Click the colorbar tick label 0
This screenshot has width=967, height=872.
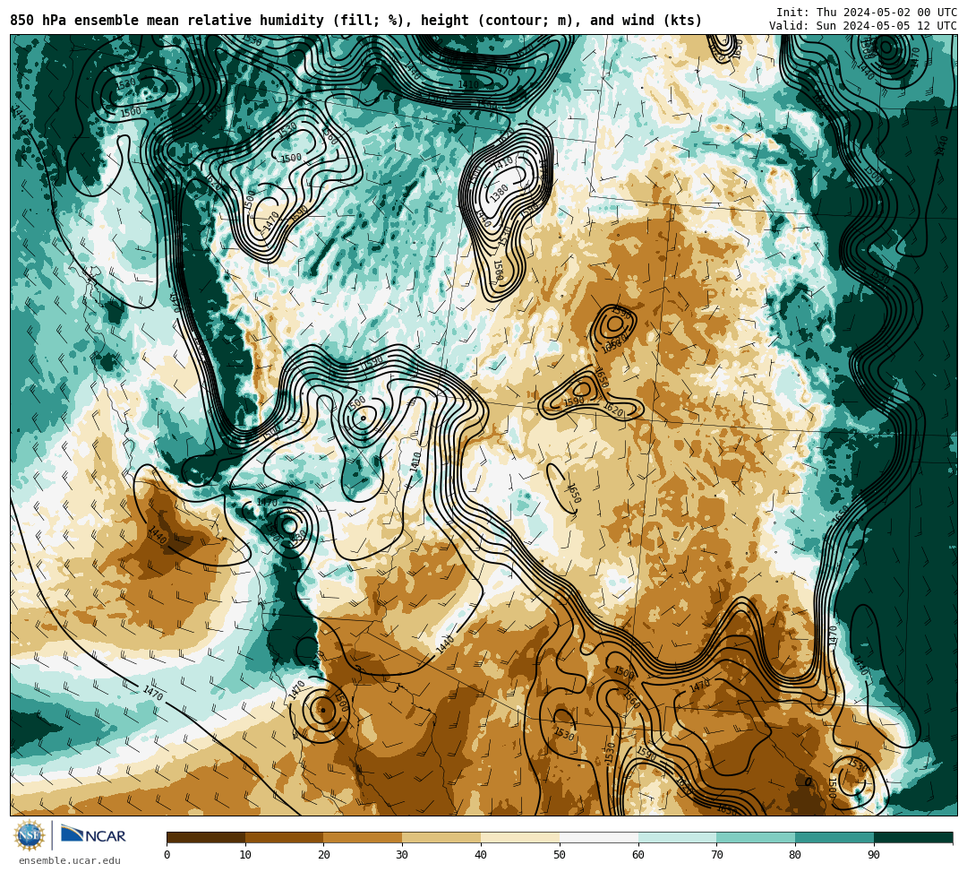[x=167, y=855]
